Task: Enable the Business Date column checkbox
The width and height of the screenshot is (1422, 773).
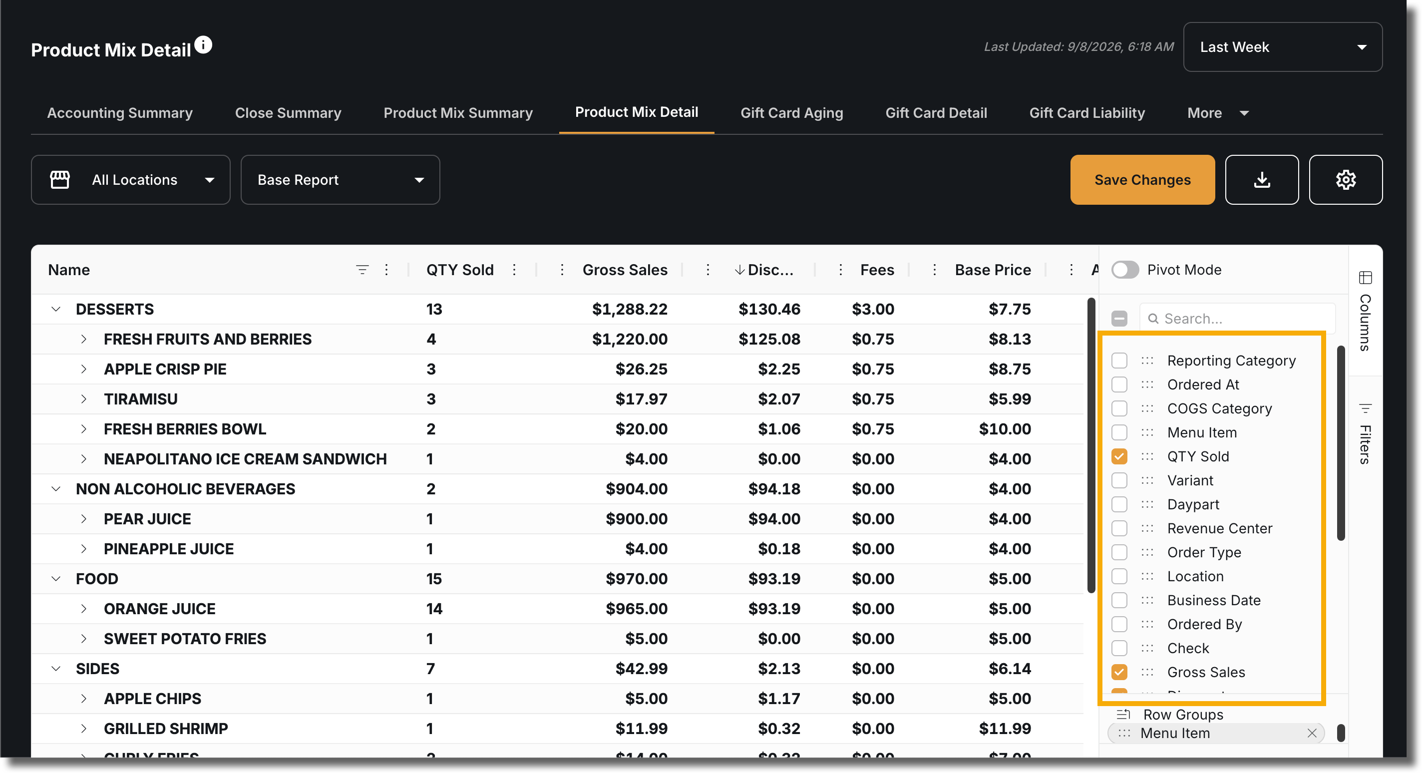Action: coord(1119,600)
